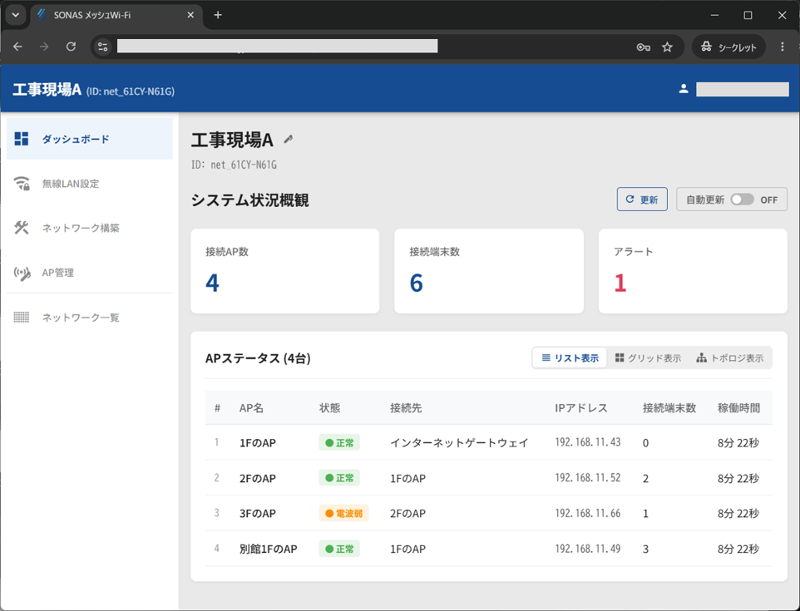Viewport: 800px width, 611px height.
Task: Switch to トポロジ表示 view
Action: pos(730,358)
